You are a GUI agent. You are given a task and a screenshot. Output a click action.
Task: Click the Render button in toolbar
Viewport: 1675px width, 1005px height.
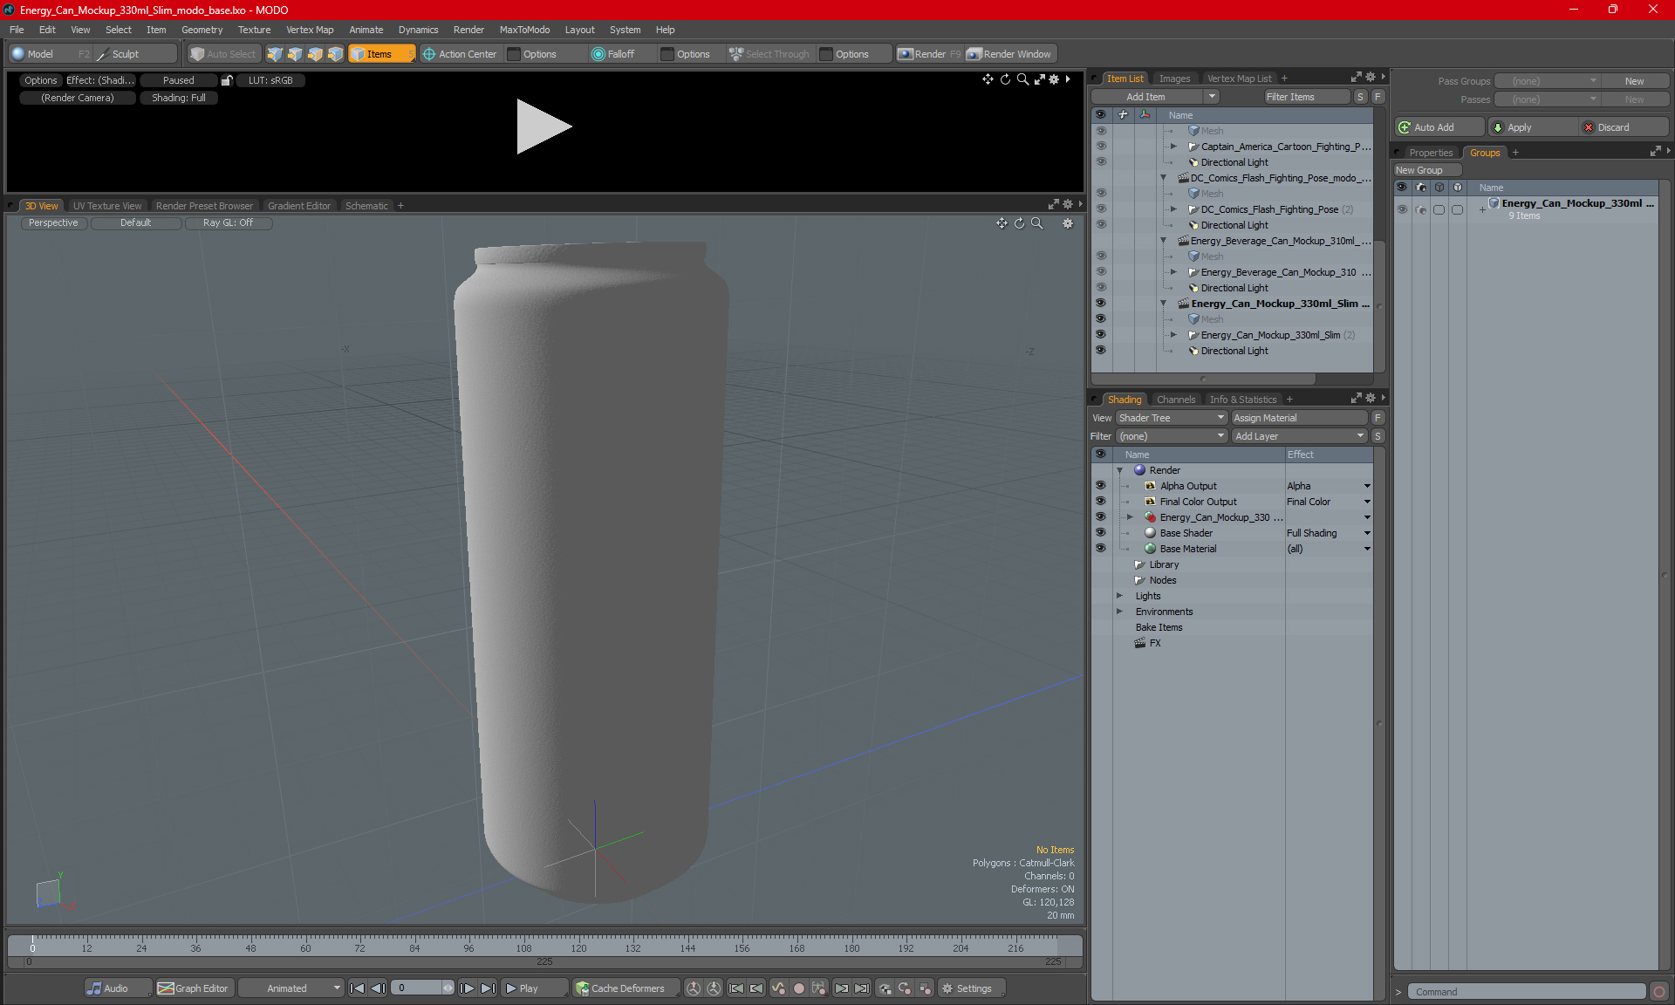click(931, 52)
